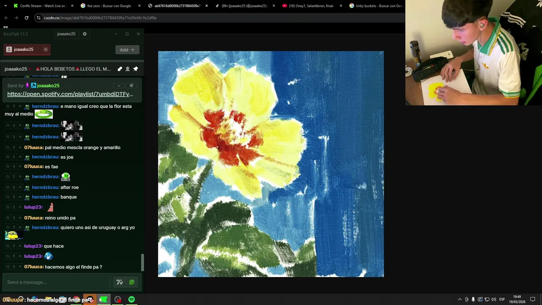Open network icon in system tray
Screen dimensions: 542x305
[x=487, y=299]
